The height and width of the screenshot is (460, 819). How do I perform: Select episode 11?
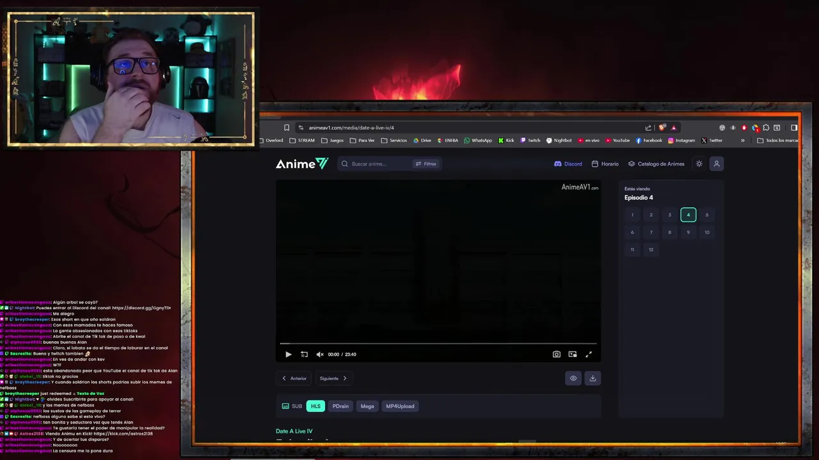[632, 249]
